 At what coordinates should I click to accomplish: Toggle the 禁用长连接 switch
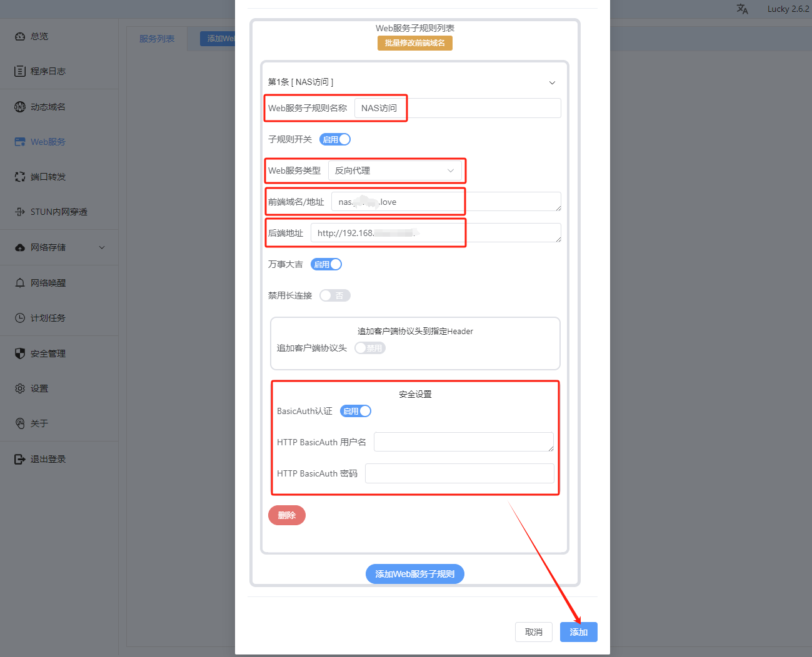click(x=335, y=295)
